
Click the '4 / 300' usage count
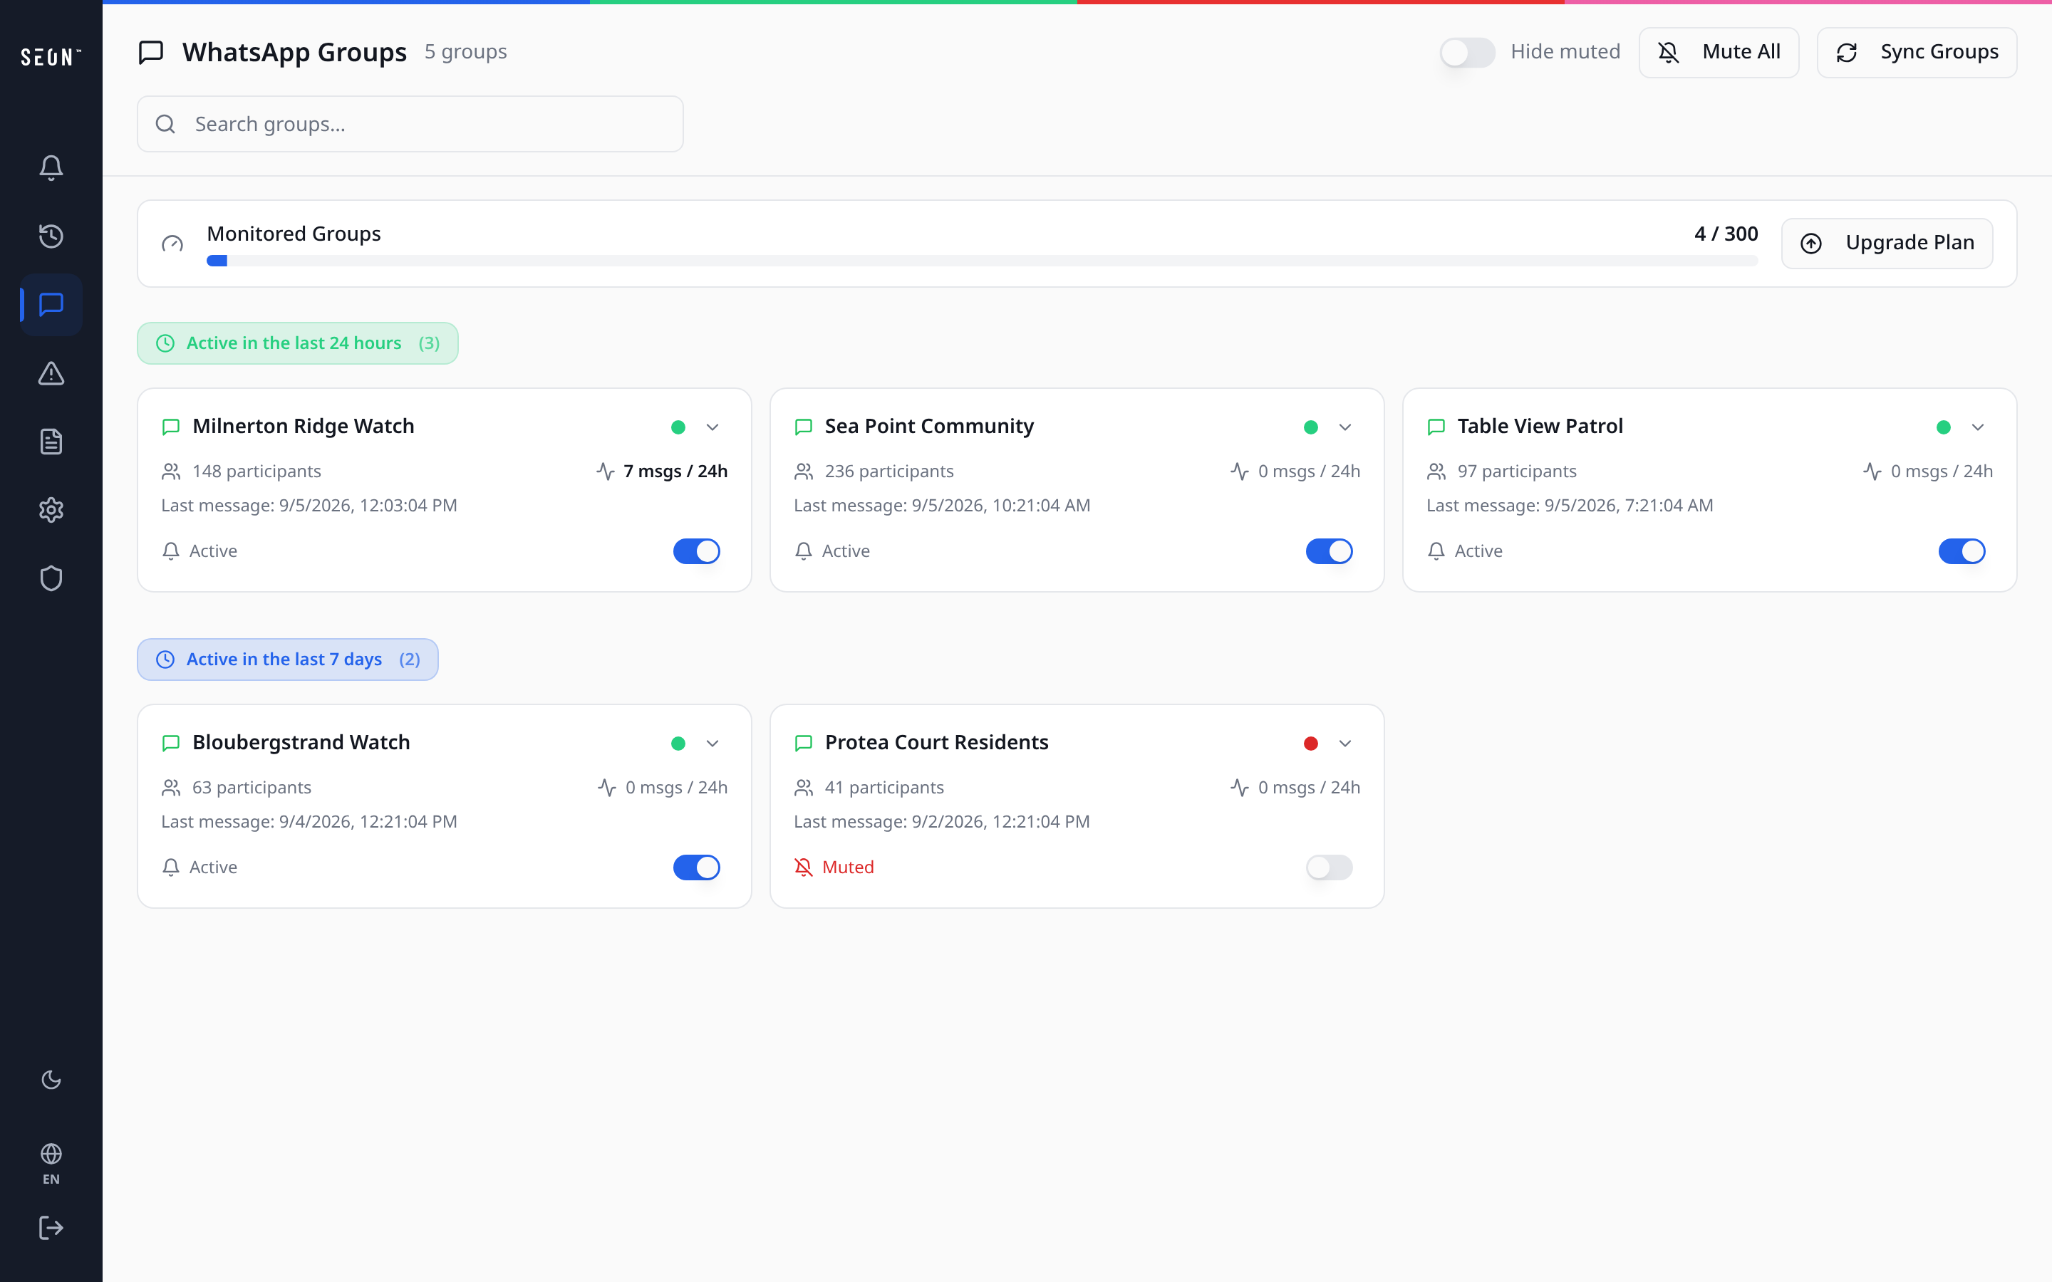tap(1726, 234)
